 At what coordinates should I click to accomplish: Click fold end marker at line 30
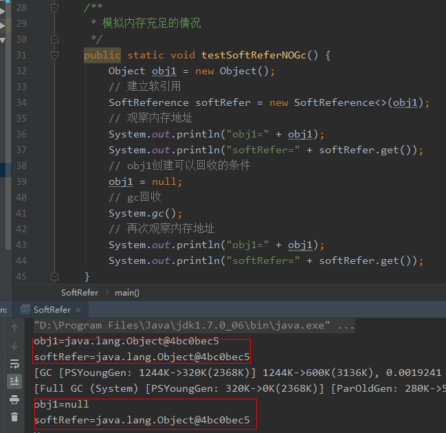[54, 39]
